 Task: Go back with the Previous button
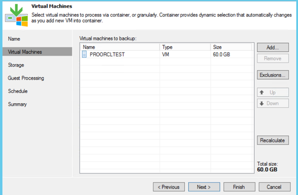tap(168, 187)
